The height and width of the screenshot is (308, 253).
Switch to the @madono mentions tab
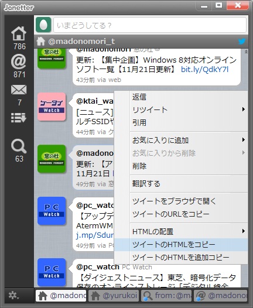[220, 296]
